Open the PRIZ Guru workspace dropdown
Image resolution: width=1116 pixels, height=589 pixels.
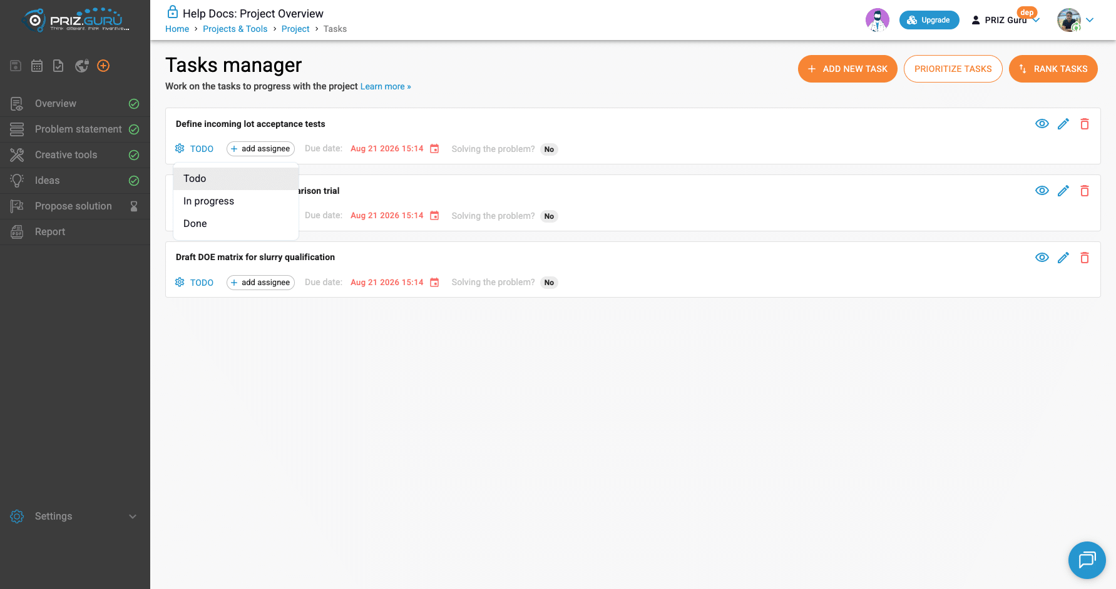pyautogui.click(x=1005, y=20)
